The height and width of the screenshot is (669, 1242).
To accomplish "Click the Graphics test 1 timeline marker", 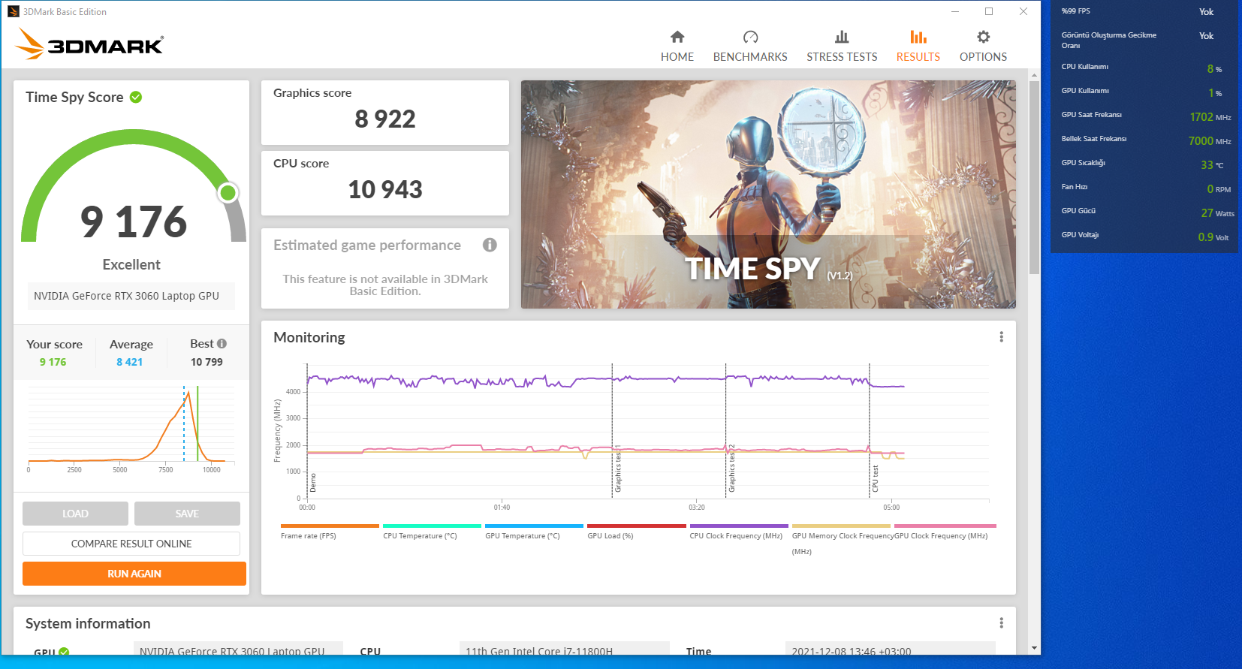I will 618,469.
